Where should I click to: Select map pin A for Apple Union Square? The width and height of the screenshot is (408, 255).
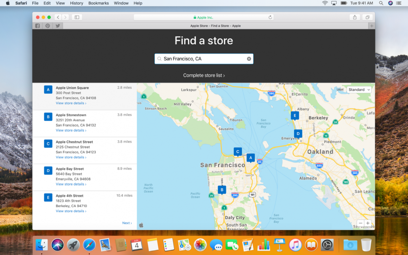click(251, 158)
